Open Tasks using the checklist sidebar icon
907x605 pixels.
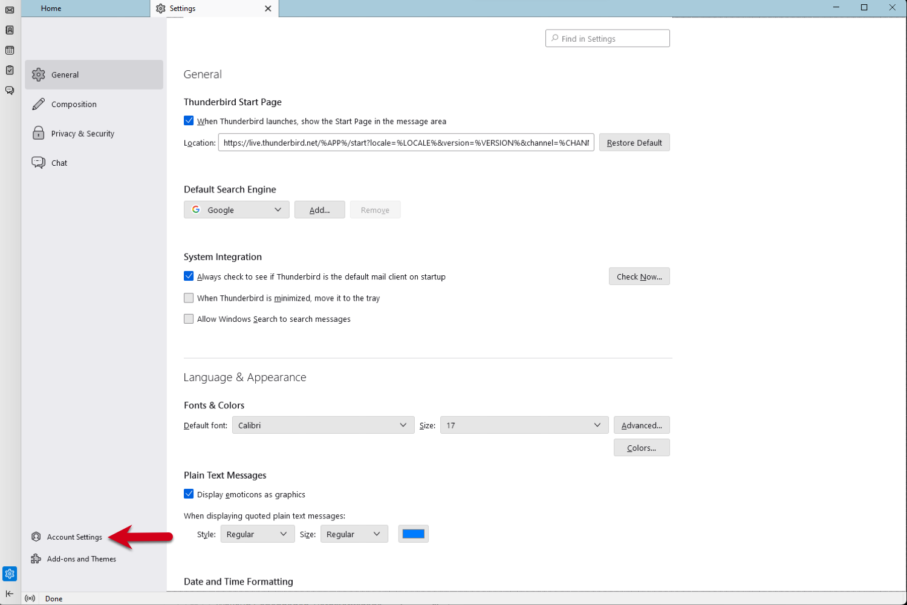click(x=9, y=70)
